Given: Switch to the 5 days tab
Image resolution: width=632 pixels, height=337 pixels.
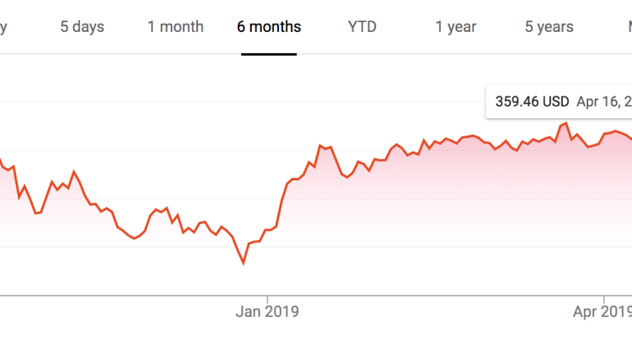Looking at the screenshot, I should point(82,27).
